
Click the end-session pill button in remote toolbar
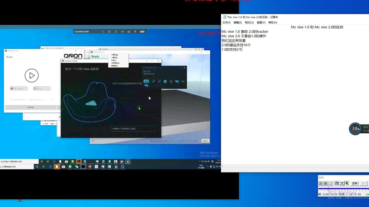pyautogui.click(x=142, y=31)
